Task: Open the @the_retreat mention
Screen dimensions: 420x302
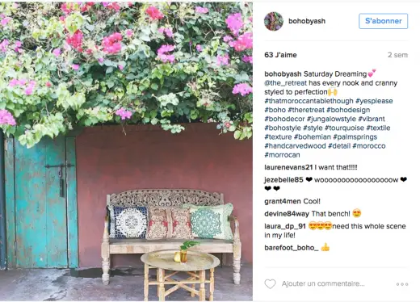Action: click(285, 83)
